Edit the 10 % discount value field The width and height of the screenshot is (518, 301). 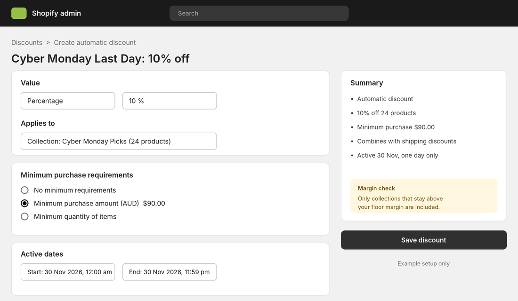170,101
